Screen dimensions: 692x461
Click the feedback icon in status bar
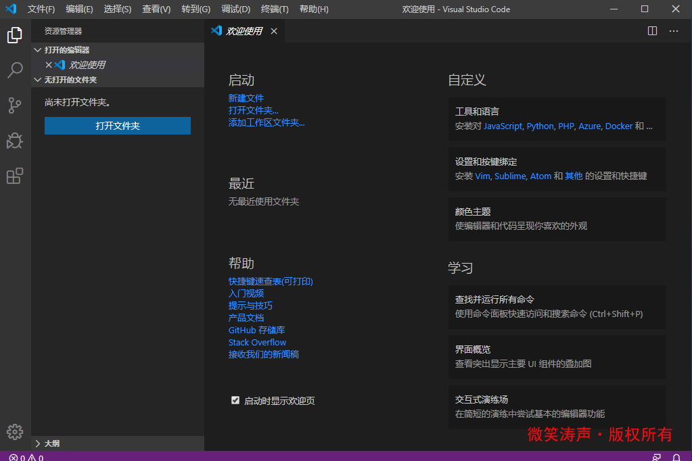pos(657,458)
